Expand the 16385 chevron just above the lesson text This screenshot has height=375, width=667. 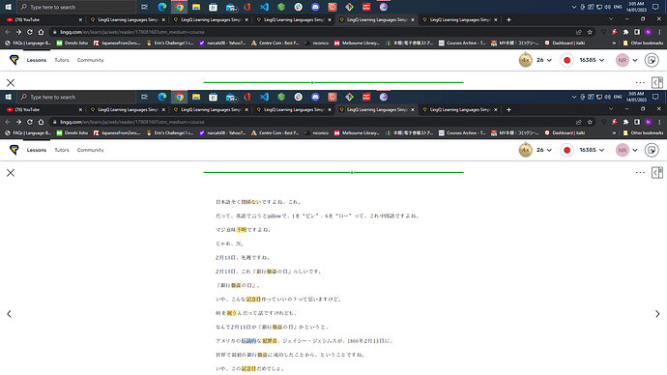coord(601,150)
